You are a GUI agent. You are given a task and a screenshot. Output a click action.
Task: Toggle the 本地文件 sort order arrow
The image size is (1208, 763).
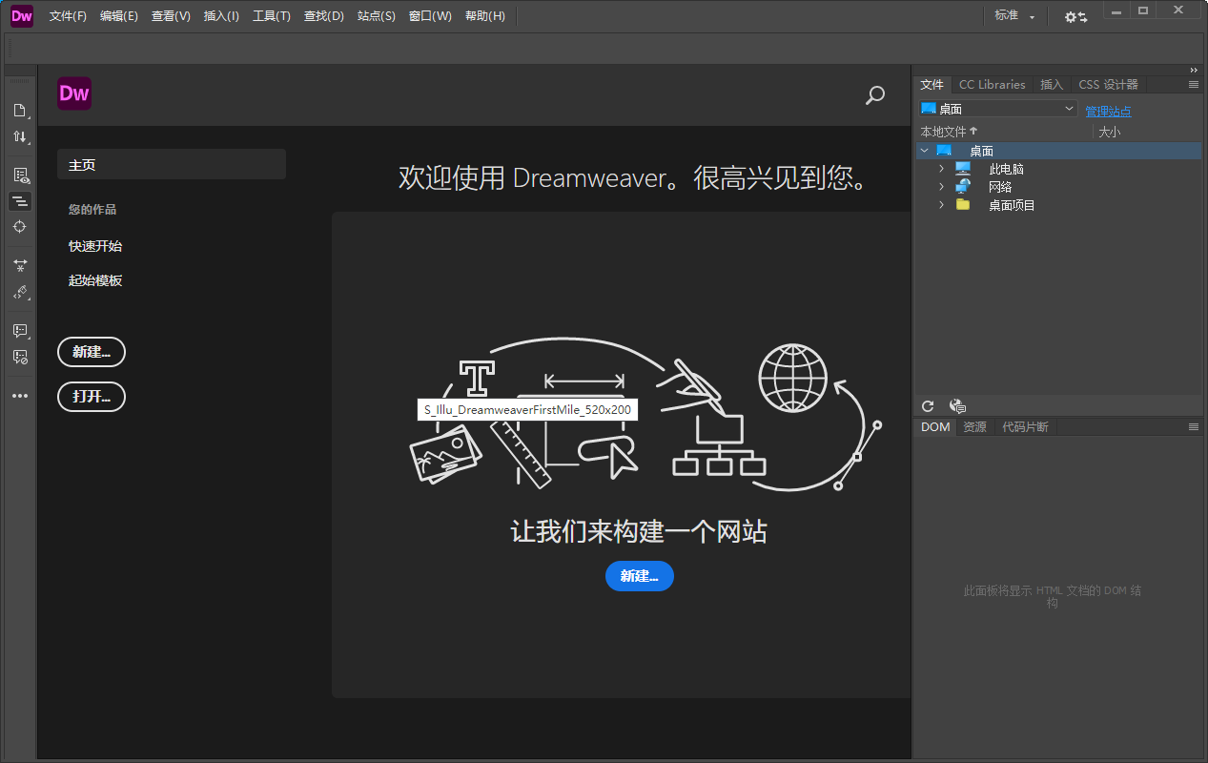pyautogui.click(x=973, y=131)
